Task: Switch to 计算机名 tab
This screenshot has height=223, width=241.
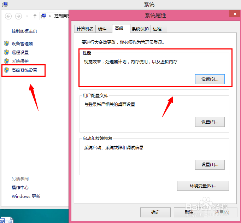Action: point(85,29)
